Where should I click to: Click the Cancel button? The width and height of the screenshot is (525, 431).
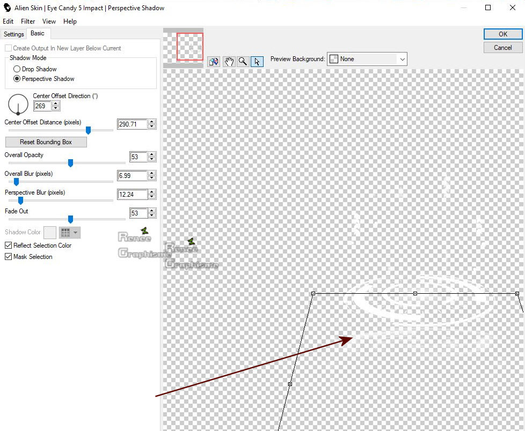(x=503, y=48)
